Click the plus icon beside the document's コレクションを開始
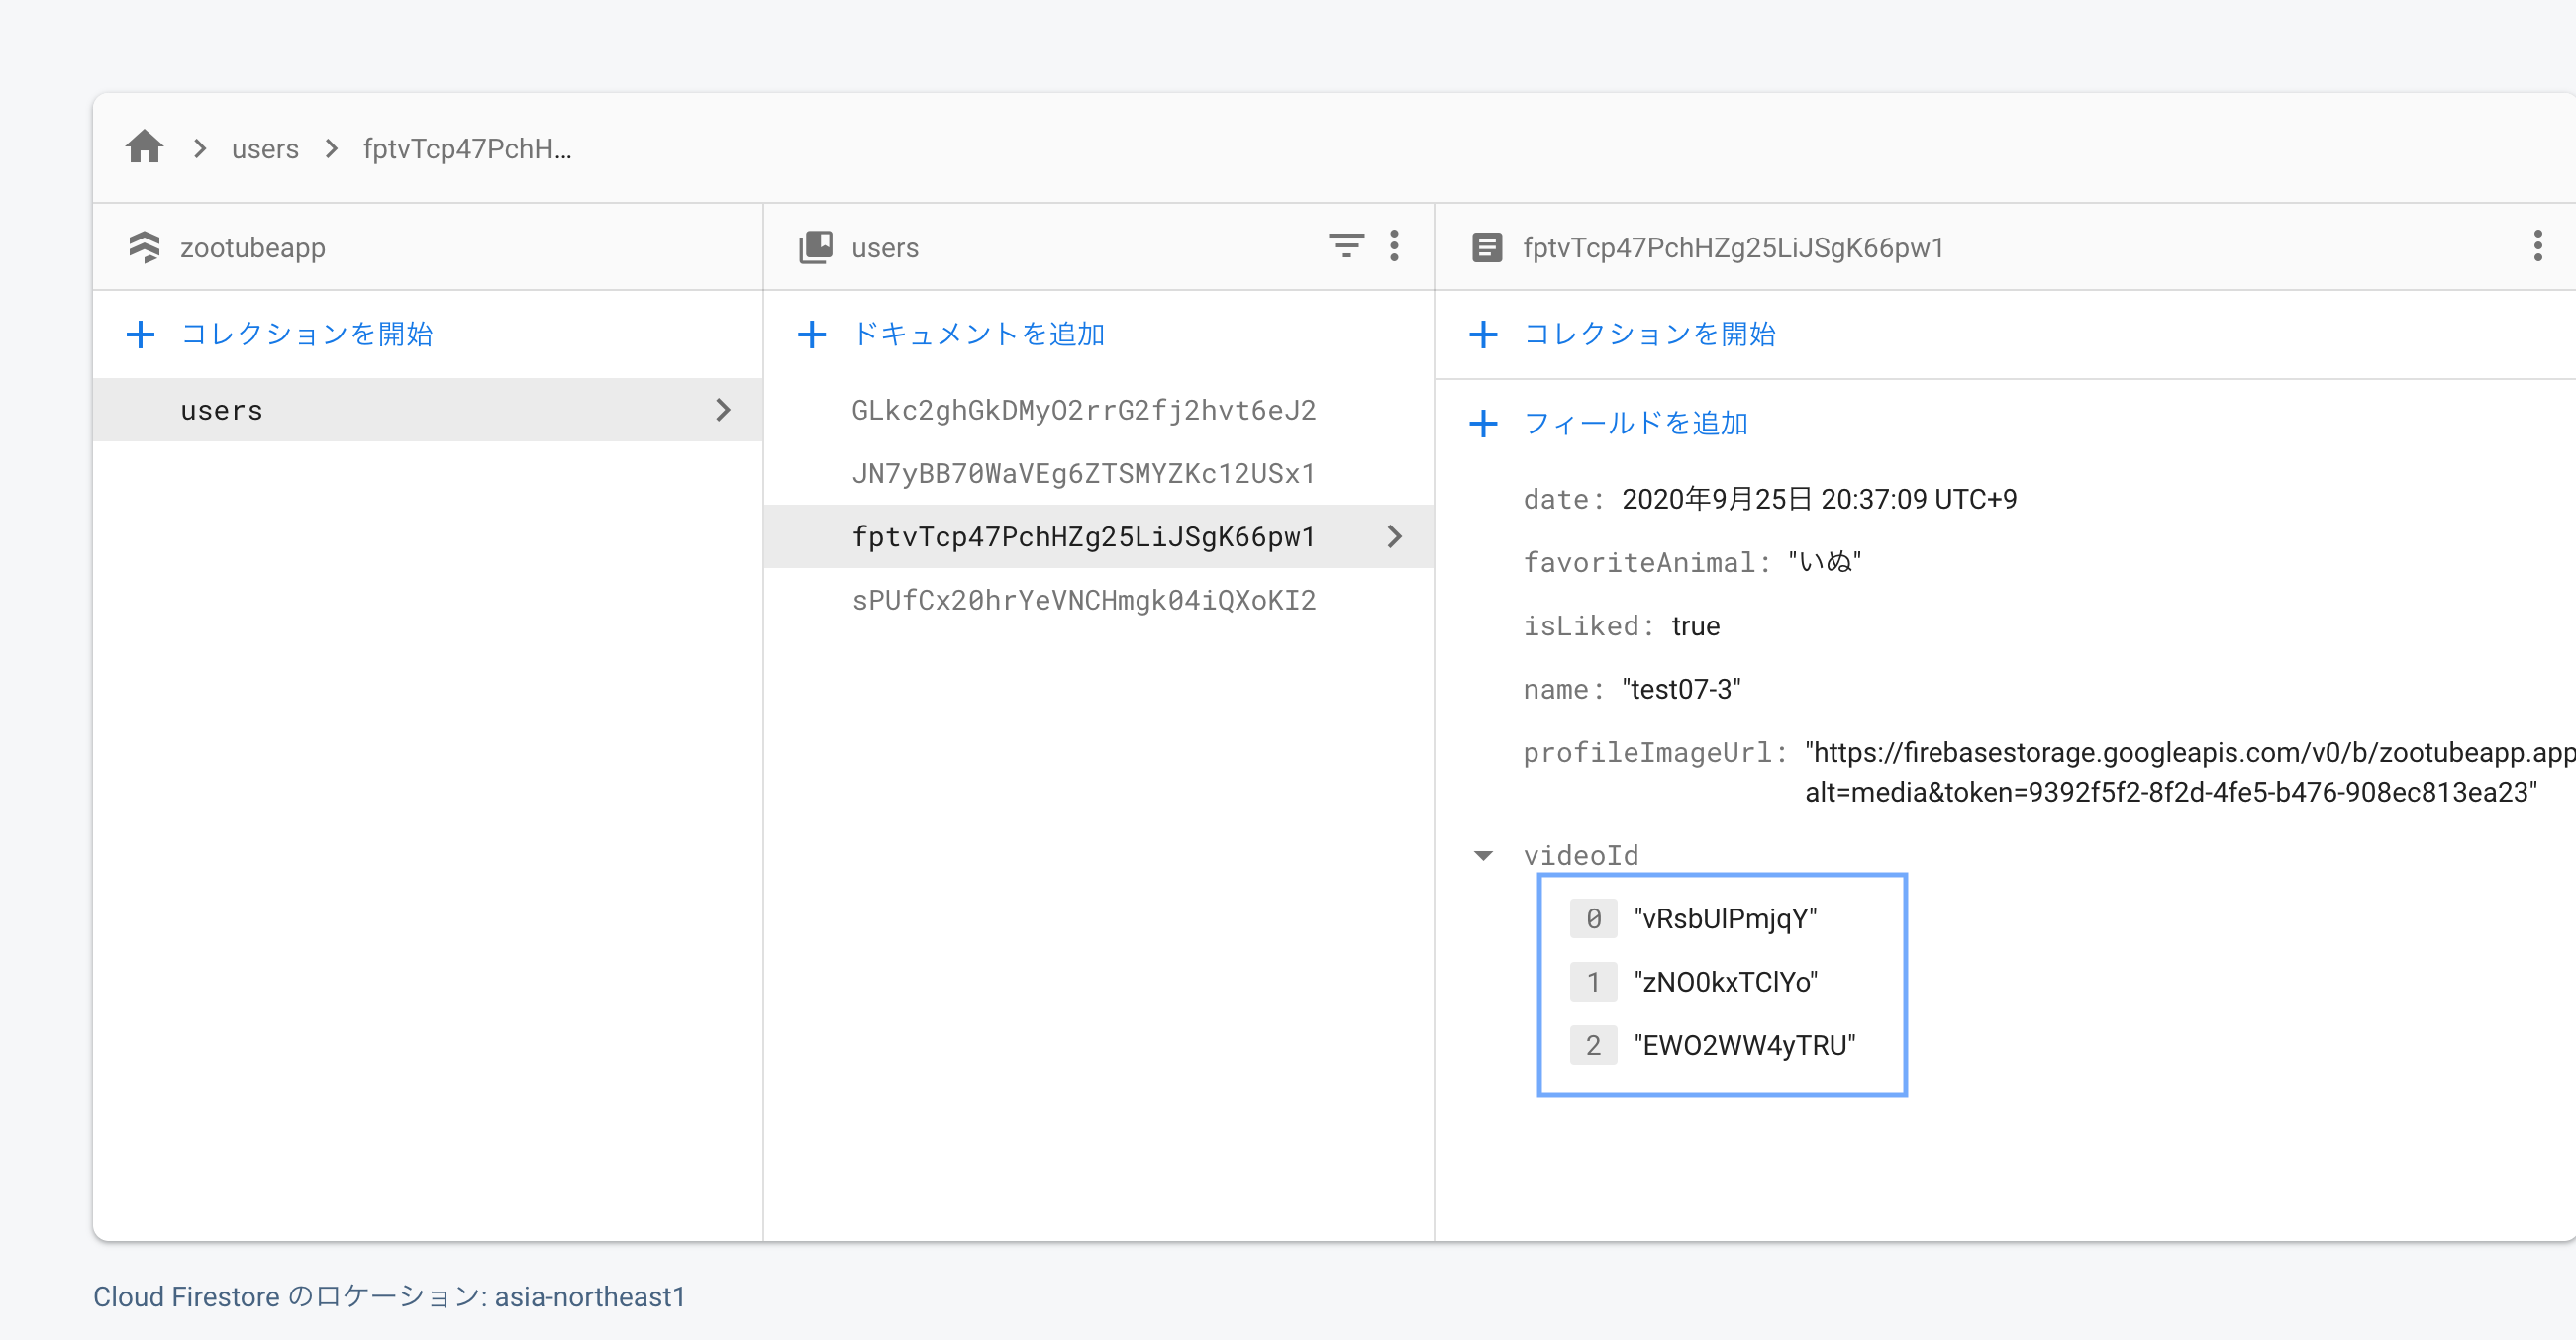Screen dimensions: 2576x1340 tap(1483, 334)
